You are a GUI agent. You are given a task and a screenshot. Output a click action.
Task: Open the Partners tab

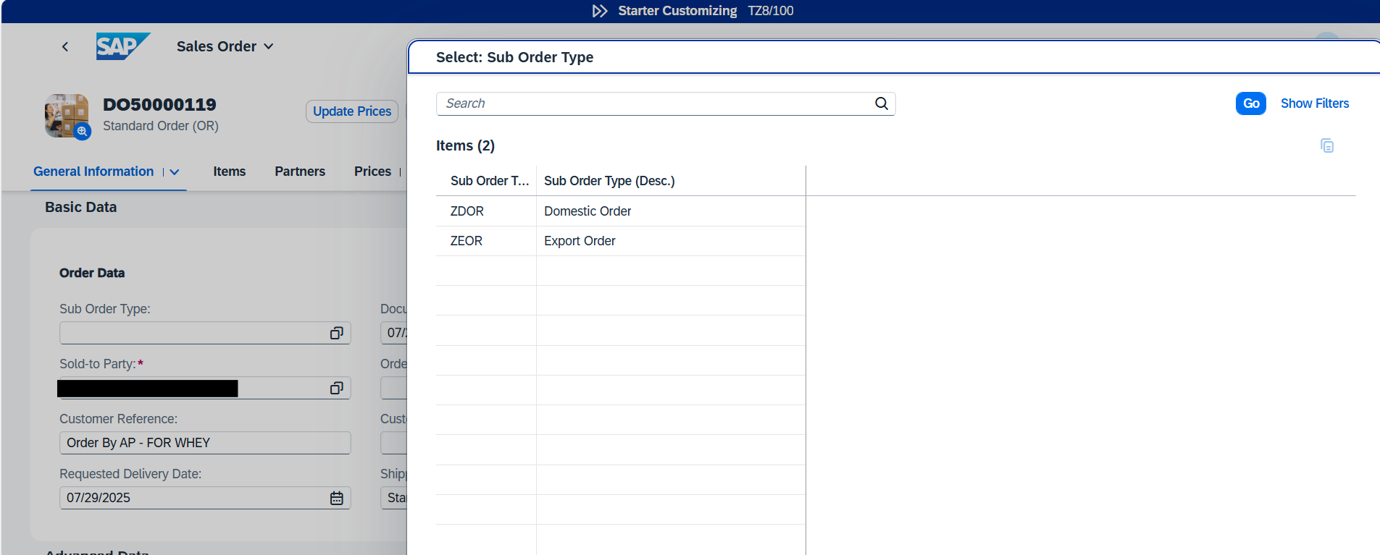pos(300,171)
